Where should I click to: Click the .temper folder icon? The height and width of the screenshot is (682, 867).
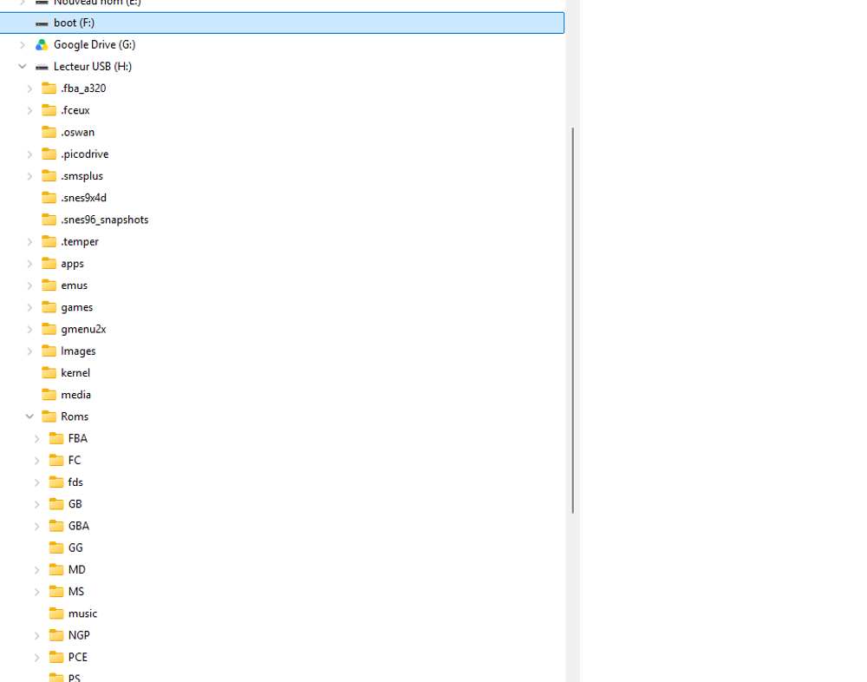(x=49, y=241)
